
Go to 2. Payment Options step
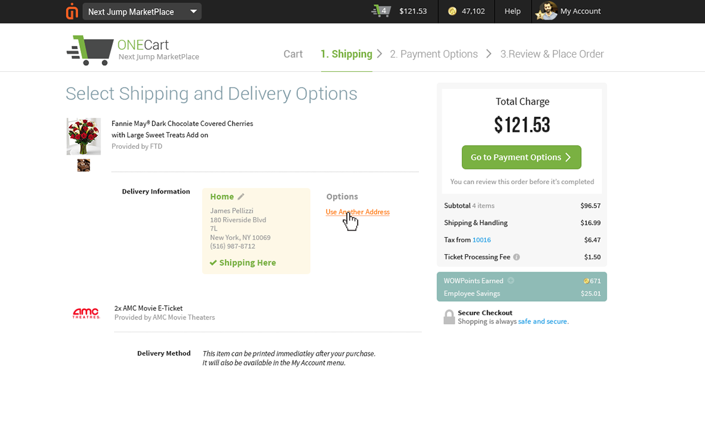pos(434,54)
